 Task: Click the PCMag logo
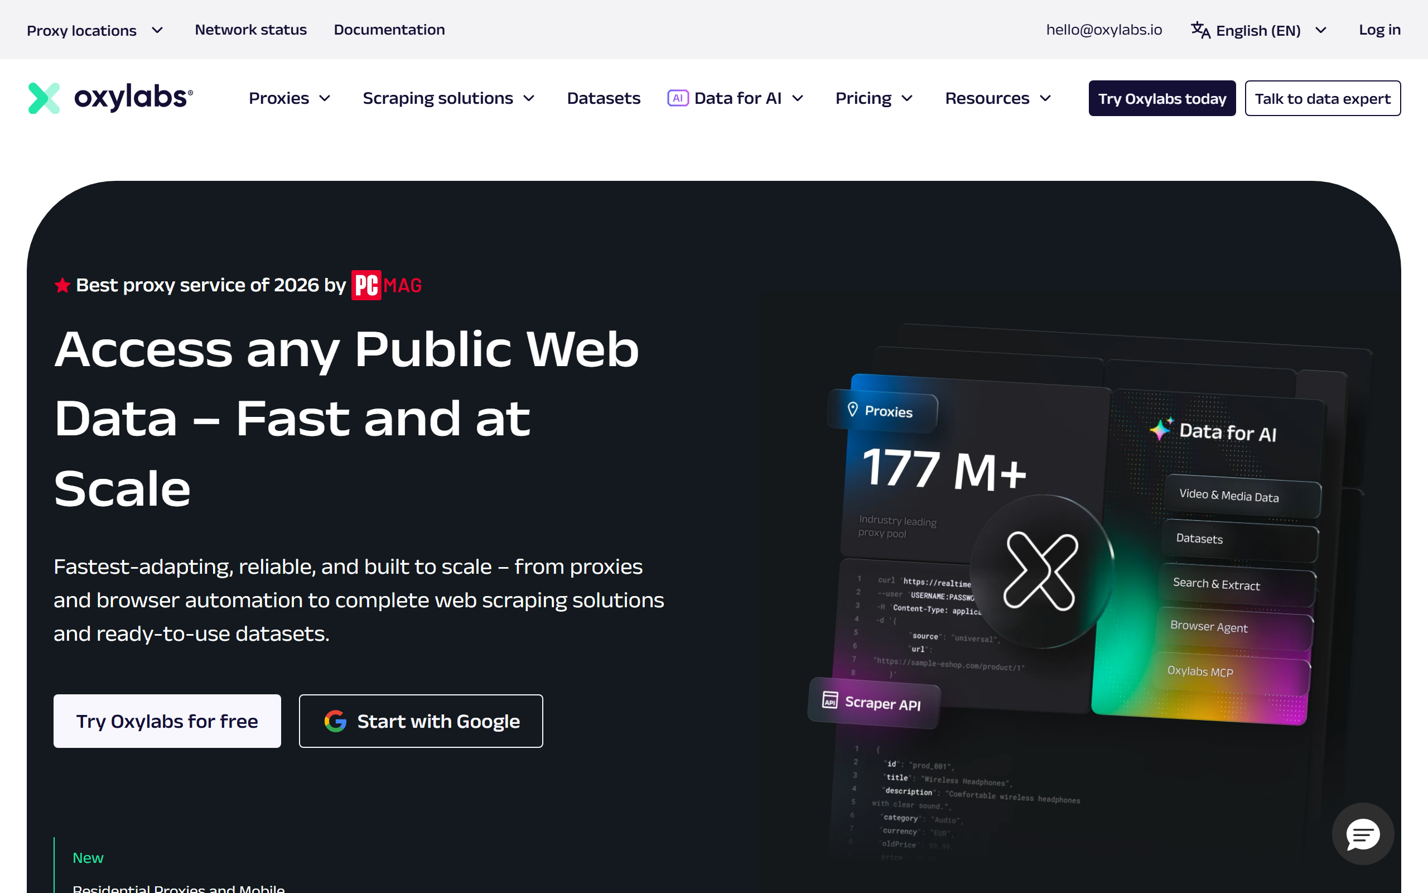coord(387,285)
